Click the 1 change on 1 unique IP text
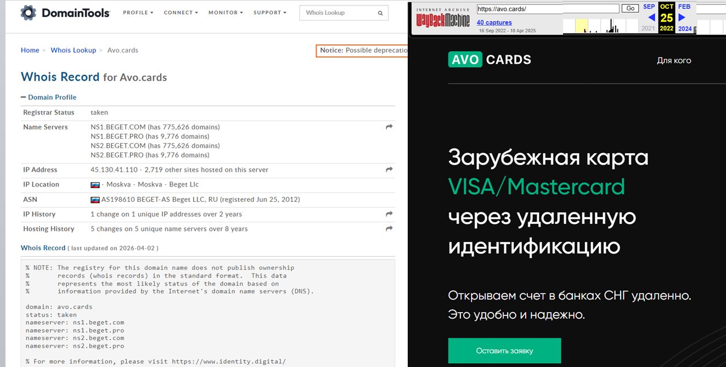This screenshot has width=726, height=367. (x=166, y=214)
